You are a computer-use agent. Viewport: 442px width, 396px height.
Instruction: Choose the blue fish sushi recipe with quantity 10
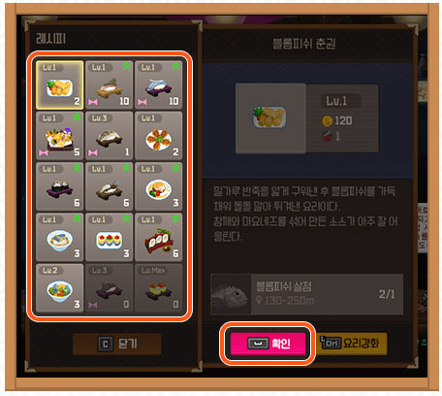click(159, 85)
